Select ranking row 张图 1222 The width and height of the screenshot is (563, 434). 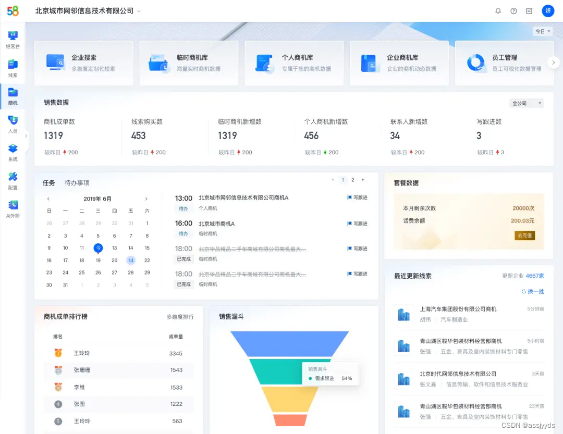tap(119, 404)
